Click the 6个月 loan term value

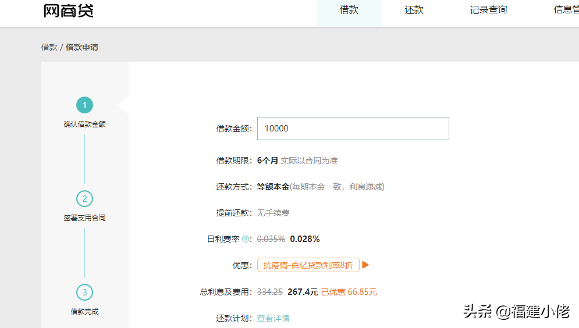(267, 161)
